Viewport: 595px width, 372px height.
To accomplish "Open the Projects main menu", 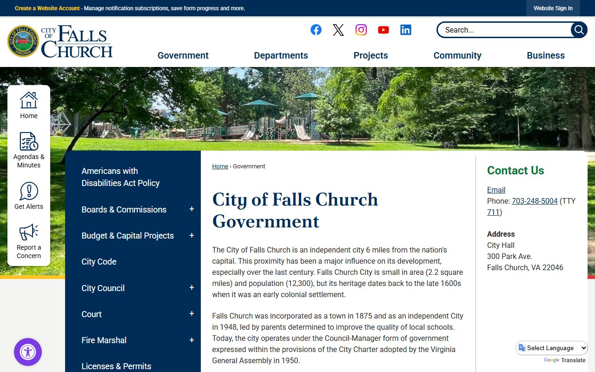I will [x=370, y=55].
